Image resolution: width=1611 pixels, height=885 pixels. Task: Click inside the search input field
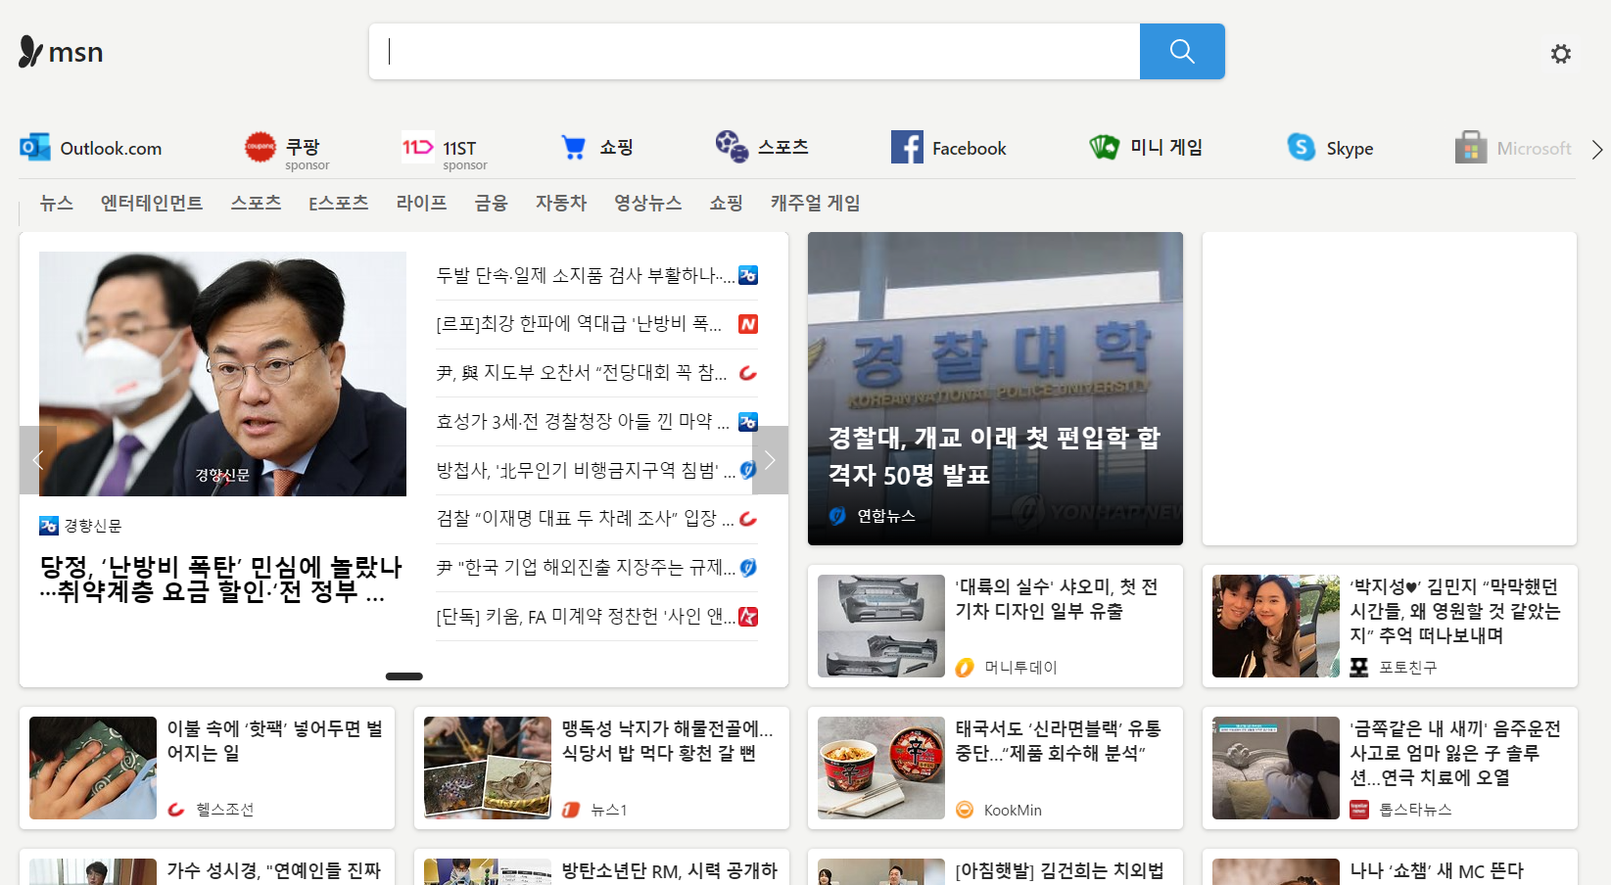pos(754,51)
